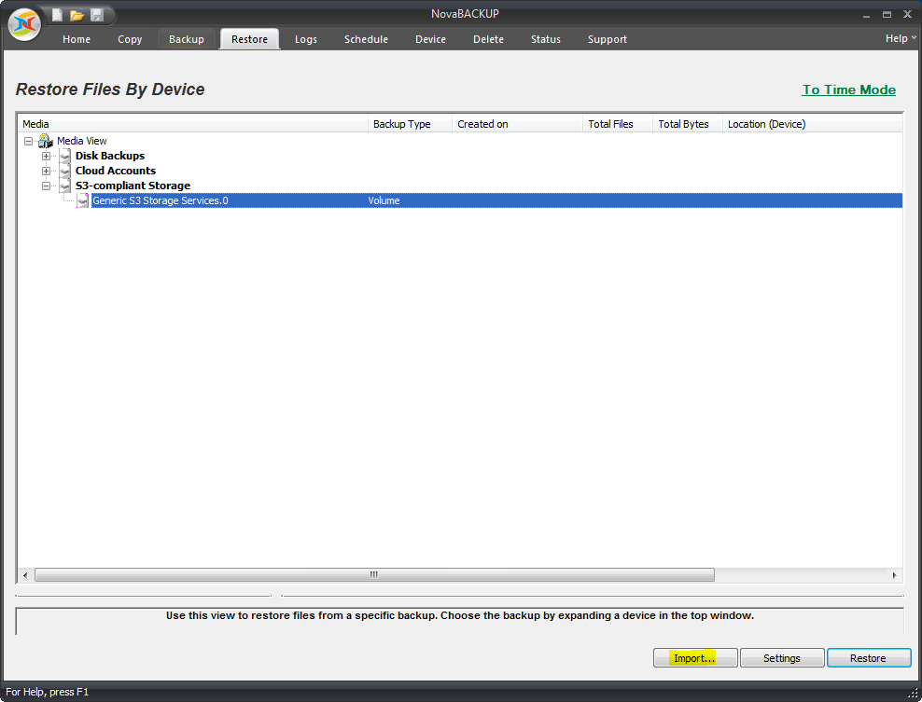Click the Import... button
This screenshot has width=922, height=702.
(695, 658)
